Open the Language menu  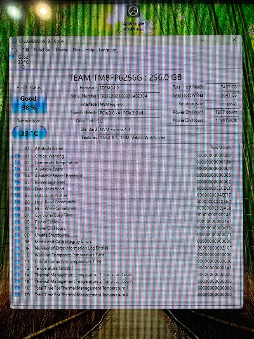pos(108,50)
